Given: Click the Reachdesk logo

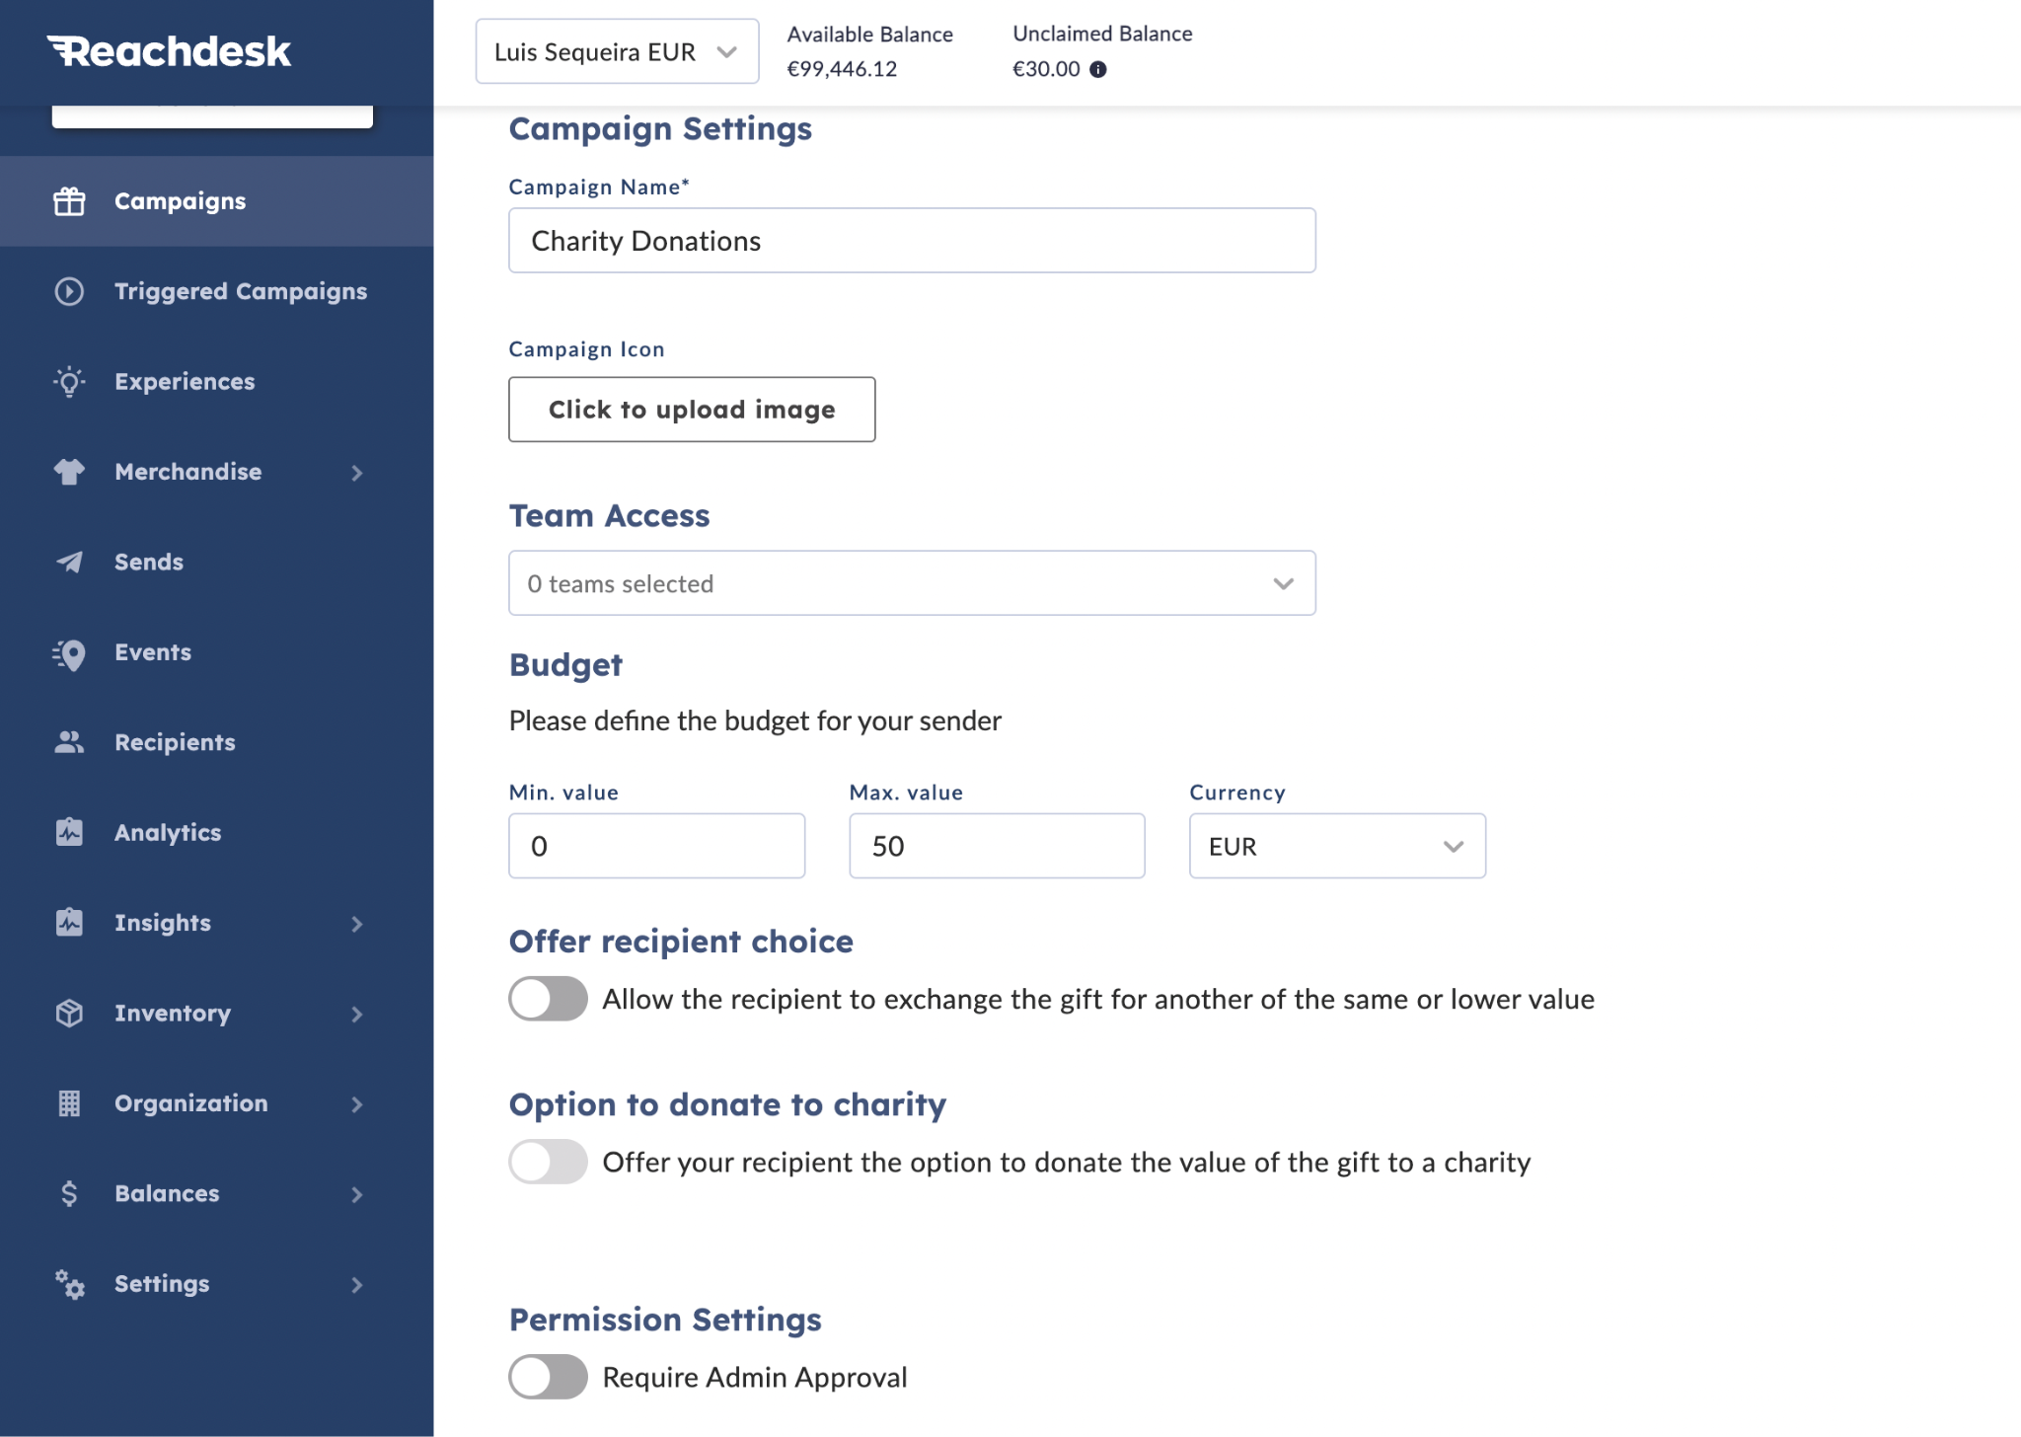Looking at the screenshot, I should tap(169, 51).
